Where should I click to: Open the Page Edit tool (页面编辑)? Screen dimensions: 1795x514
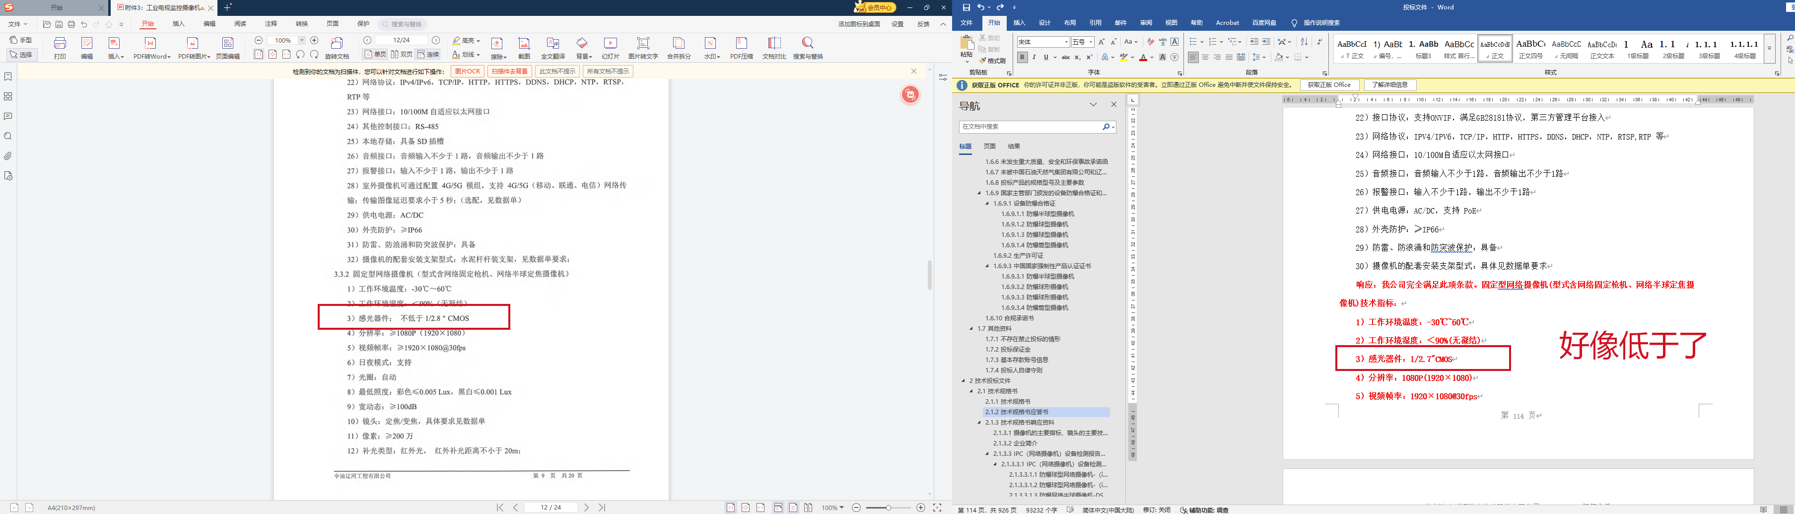pos(228,47)
